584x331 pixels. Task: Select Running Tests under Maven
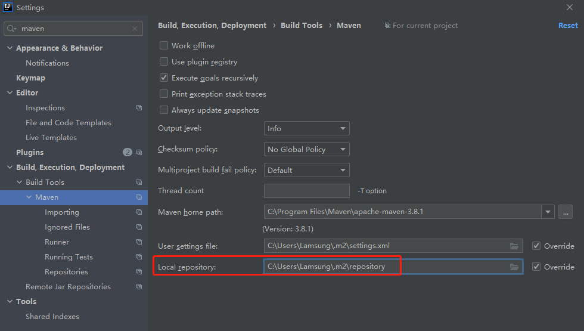(69, 257)
